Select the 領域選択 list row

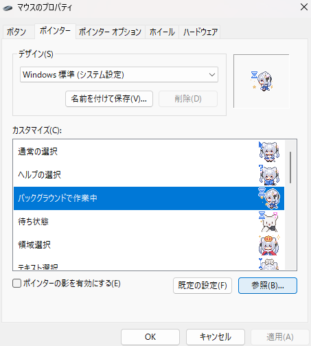point(149,245)
